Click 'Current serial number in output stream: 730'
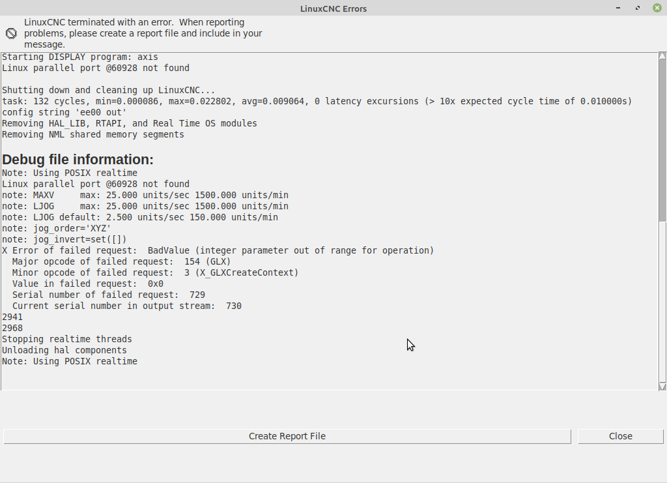667x483 pixels. (x=127, y=306)
